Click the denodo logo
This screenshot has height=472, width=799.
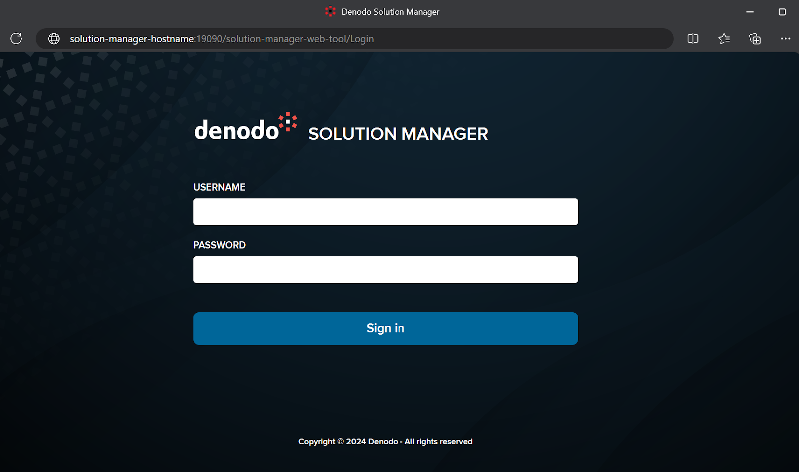[x=246, y=127]
